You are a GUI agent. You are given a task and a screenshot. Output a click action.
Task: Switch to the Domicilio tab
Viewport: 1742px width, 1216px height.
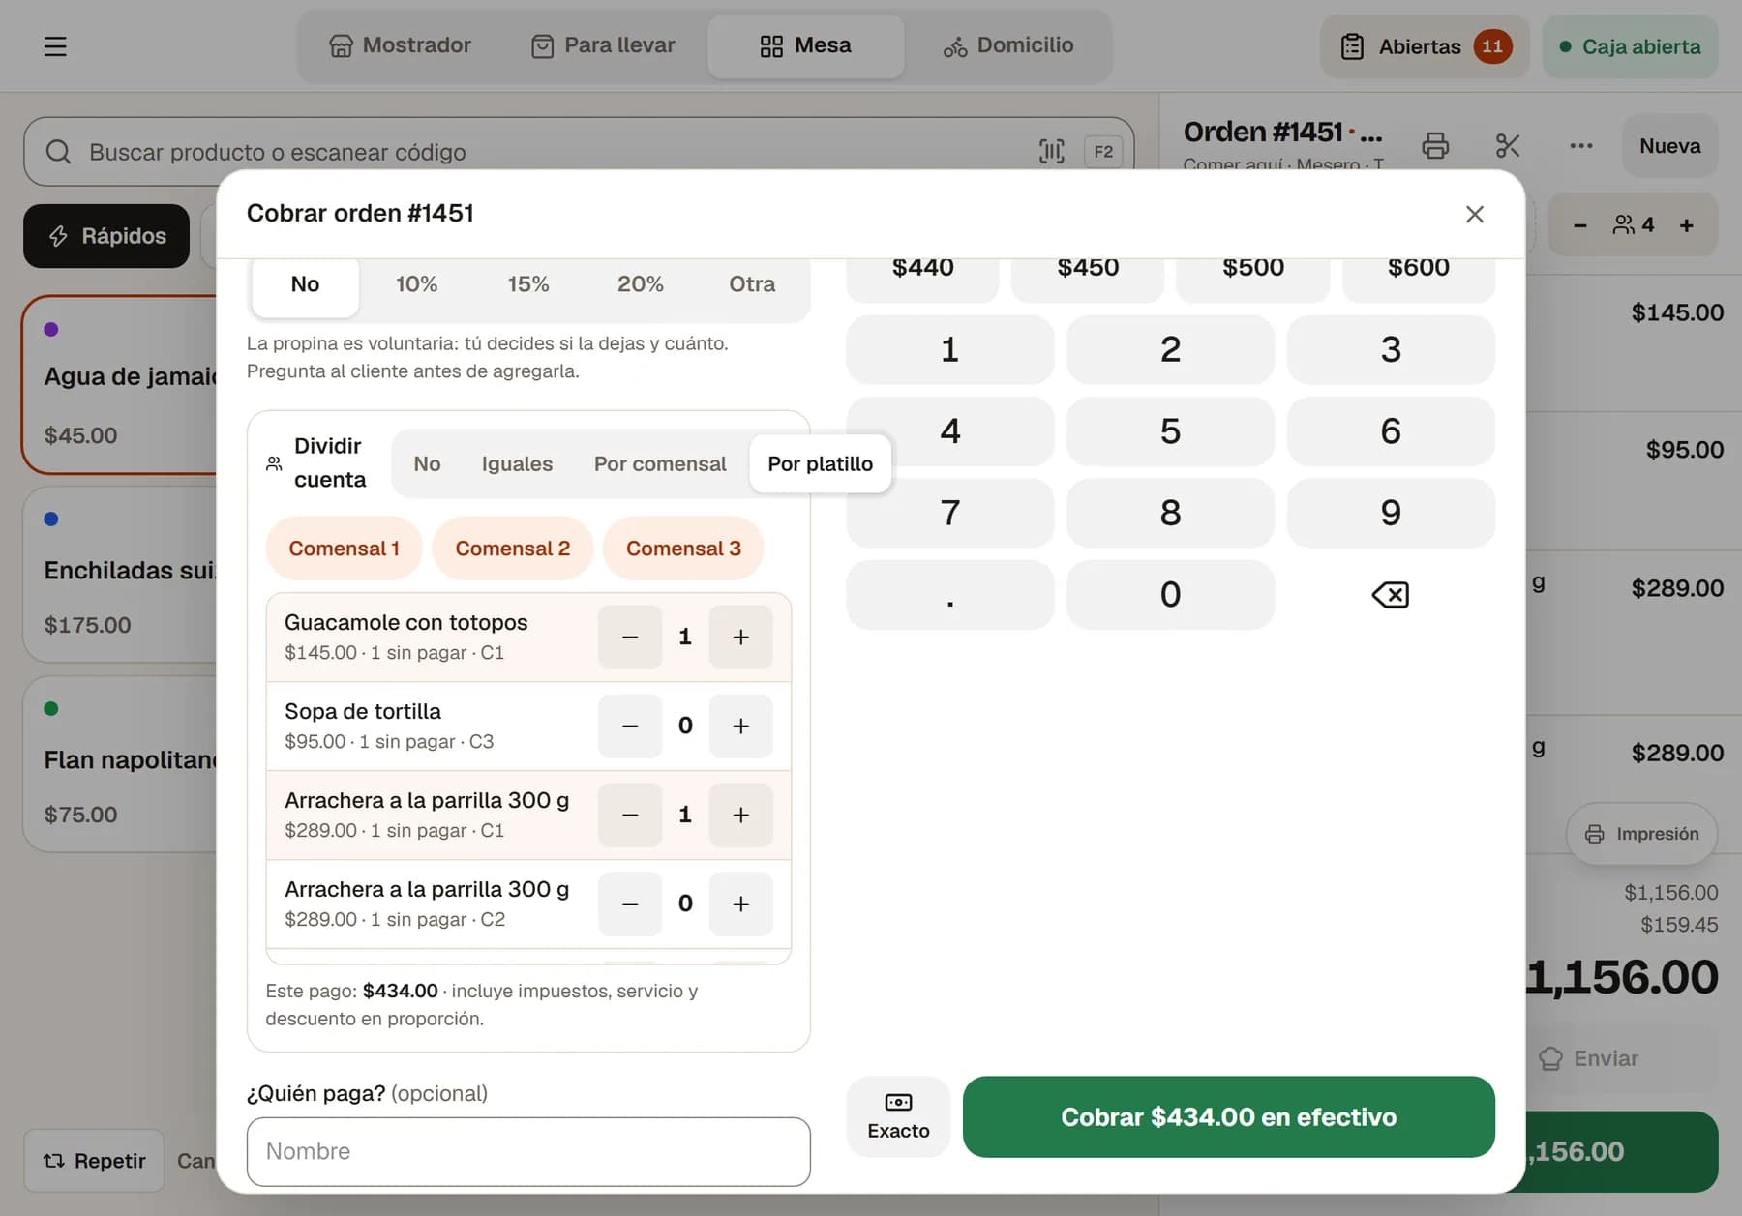pyautogui.click(x=1008, y=45)
